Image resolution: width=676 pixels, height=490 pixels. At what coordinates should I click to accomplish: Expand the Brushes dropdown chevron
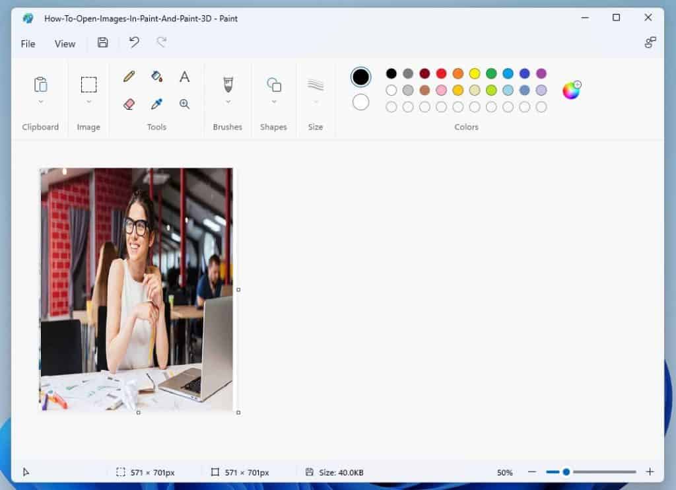[x=228, y=102]
